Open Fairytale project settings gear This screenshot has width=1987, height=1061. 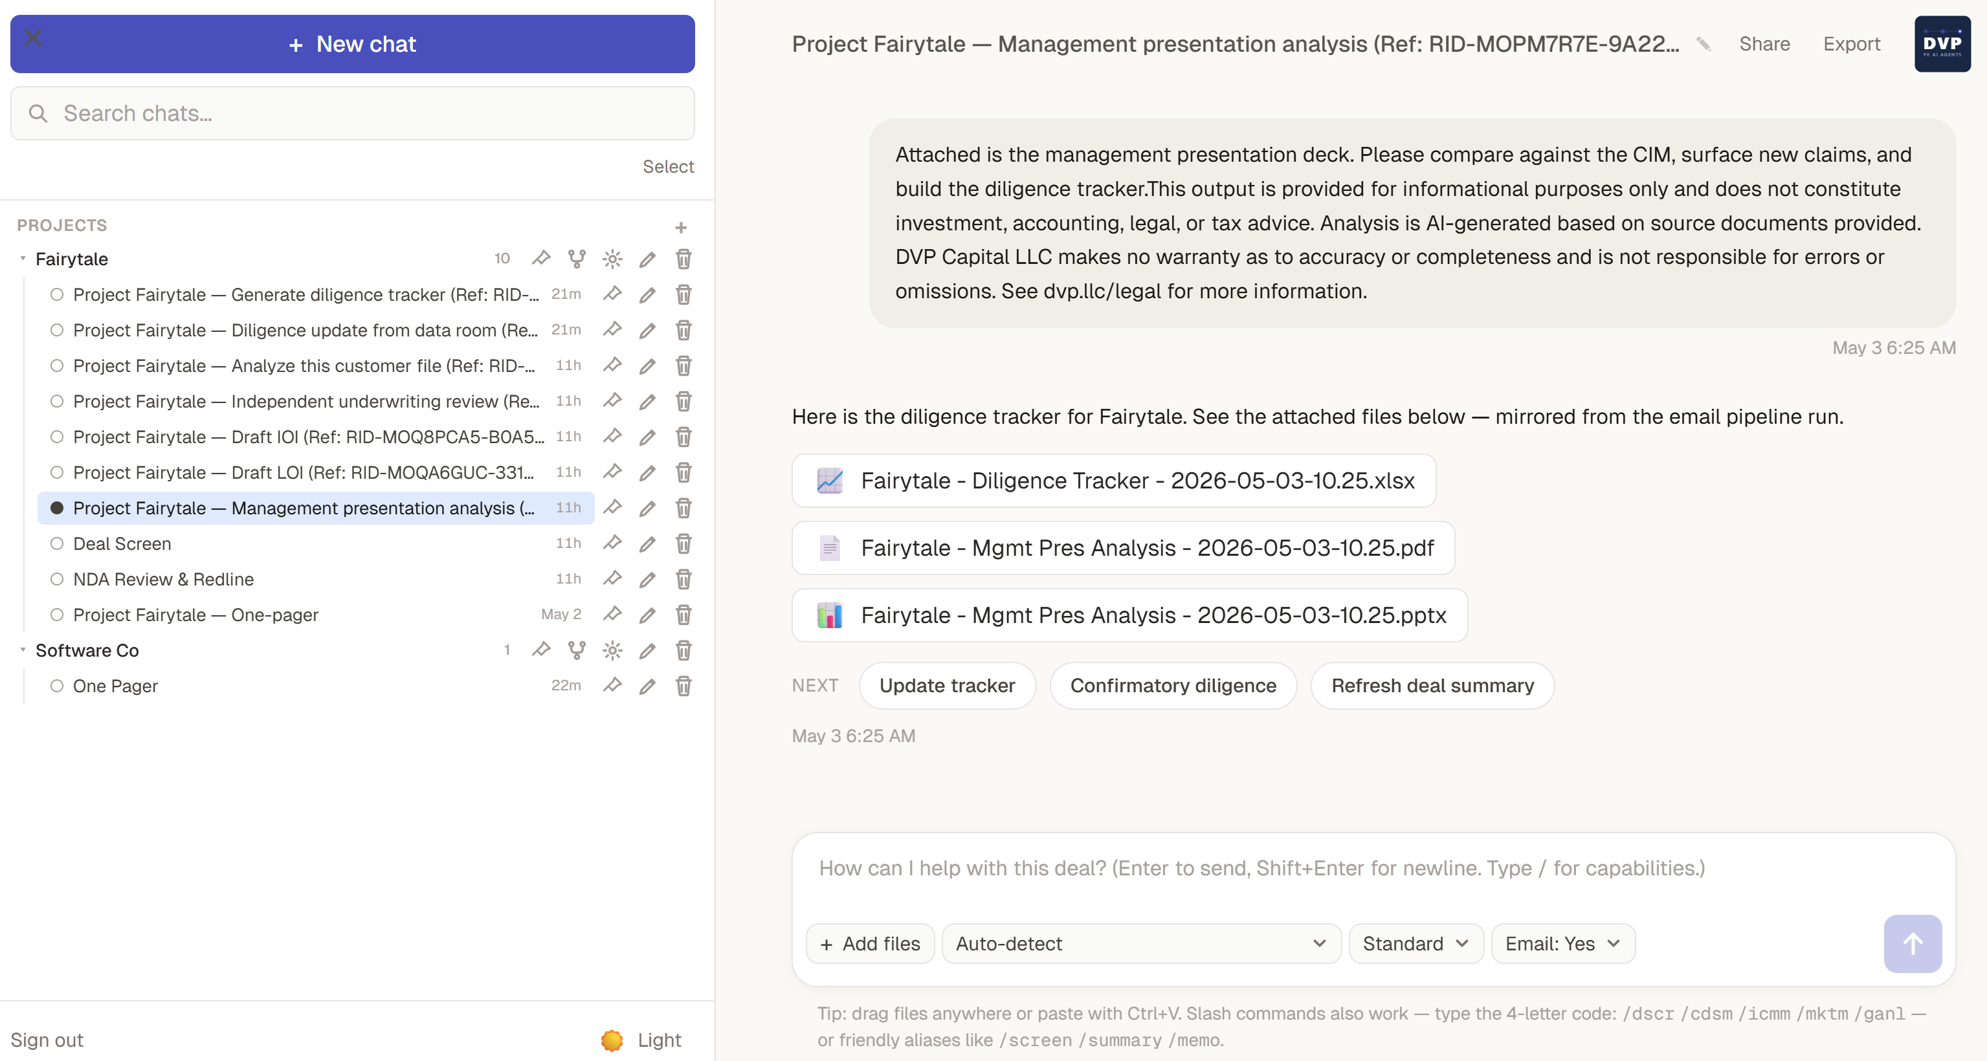(612, 258)
